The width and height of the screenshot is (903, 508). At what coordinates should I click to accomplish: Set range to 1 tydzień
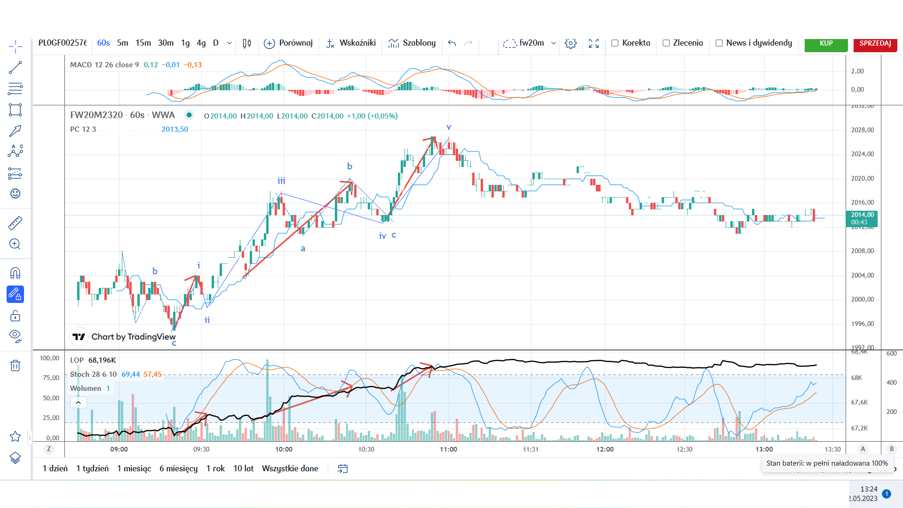(x=92, y=468)
